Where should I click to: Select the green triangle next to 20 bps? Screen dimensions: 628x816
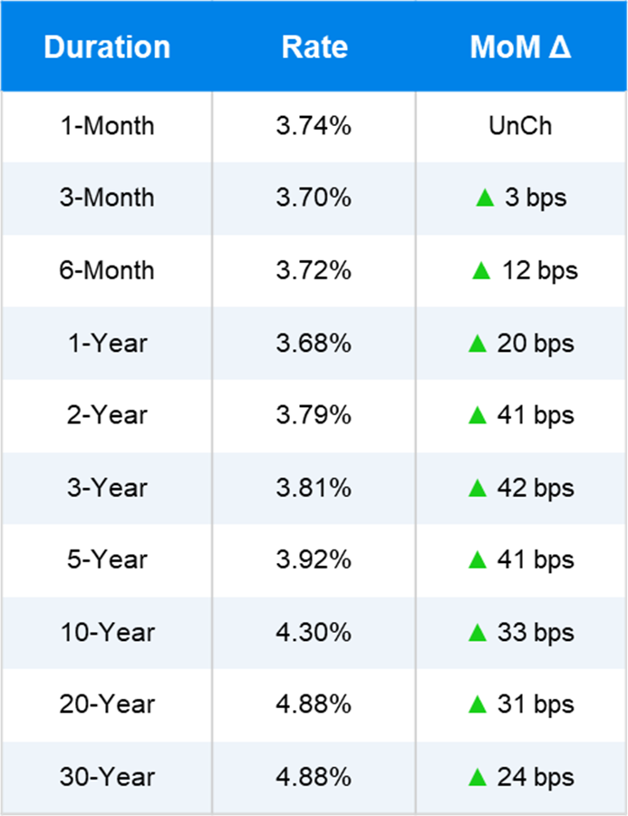478,343
